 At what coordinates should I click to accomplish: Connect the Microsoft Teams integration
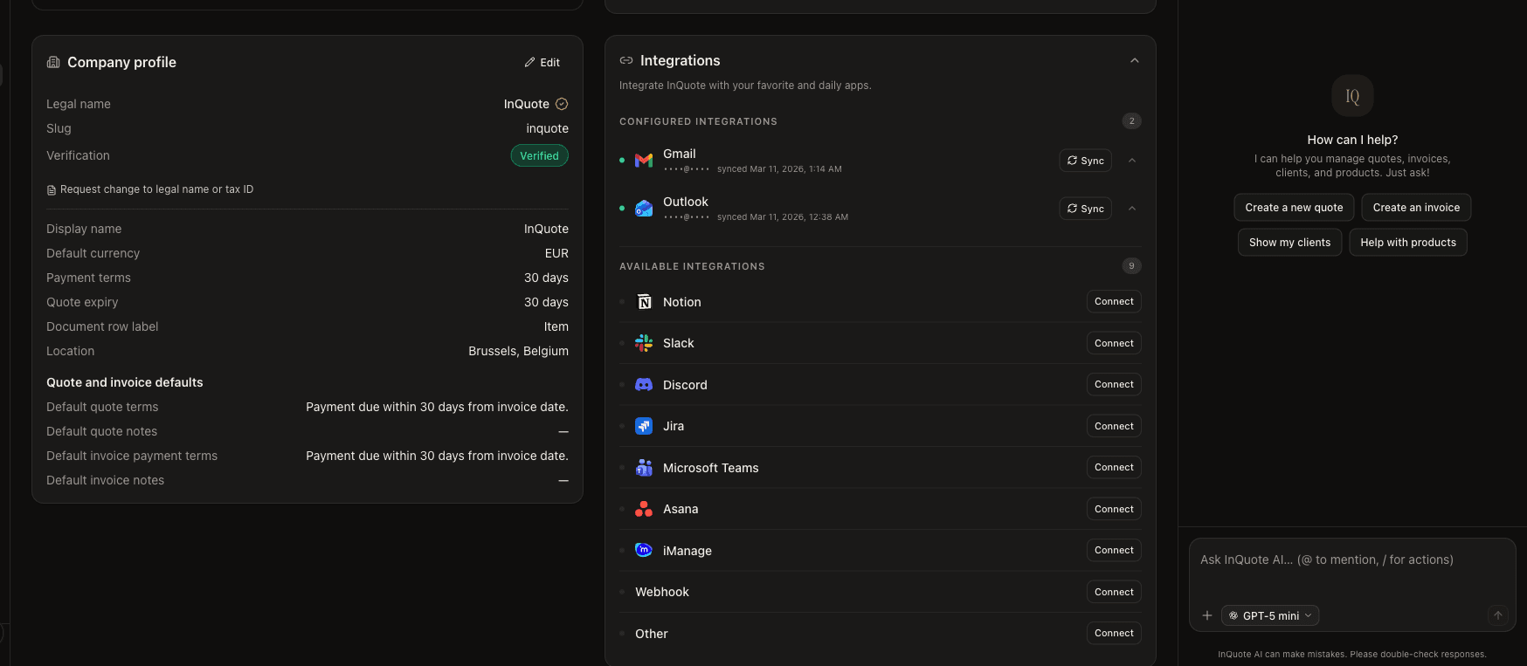coord(1114,467)
